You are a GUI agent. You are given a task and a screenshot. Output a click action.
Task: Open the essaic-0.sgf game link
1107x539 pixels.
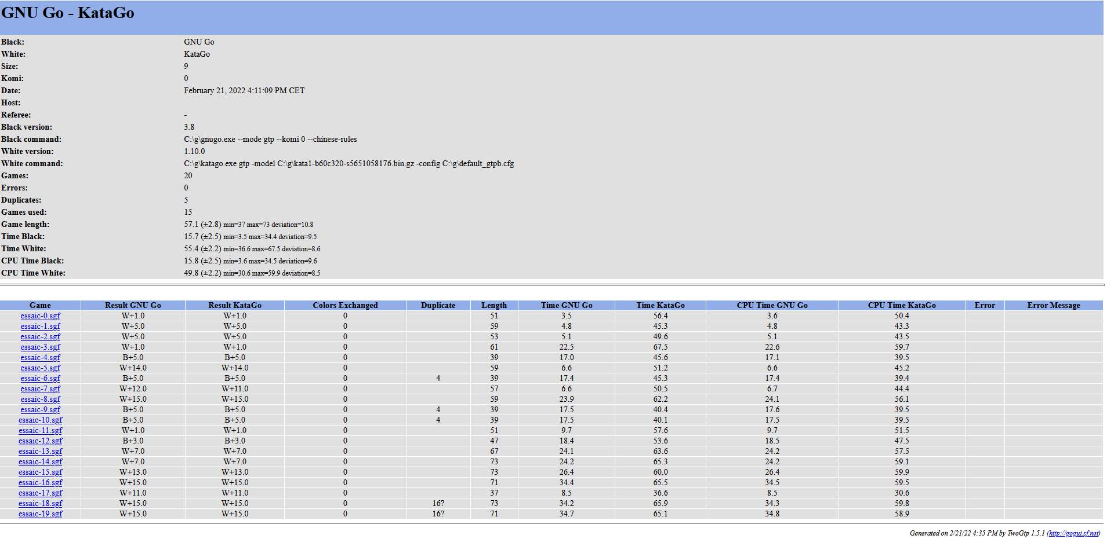pos(40,316)
